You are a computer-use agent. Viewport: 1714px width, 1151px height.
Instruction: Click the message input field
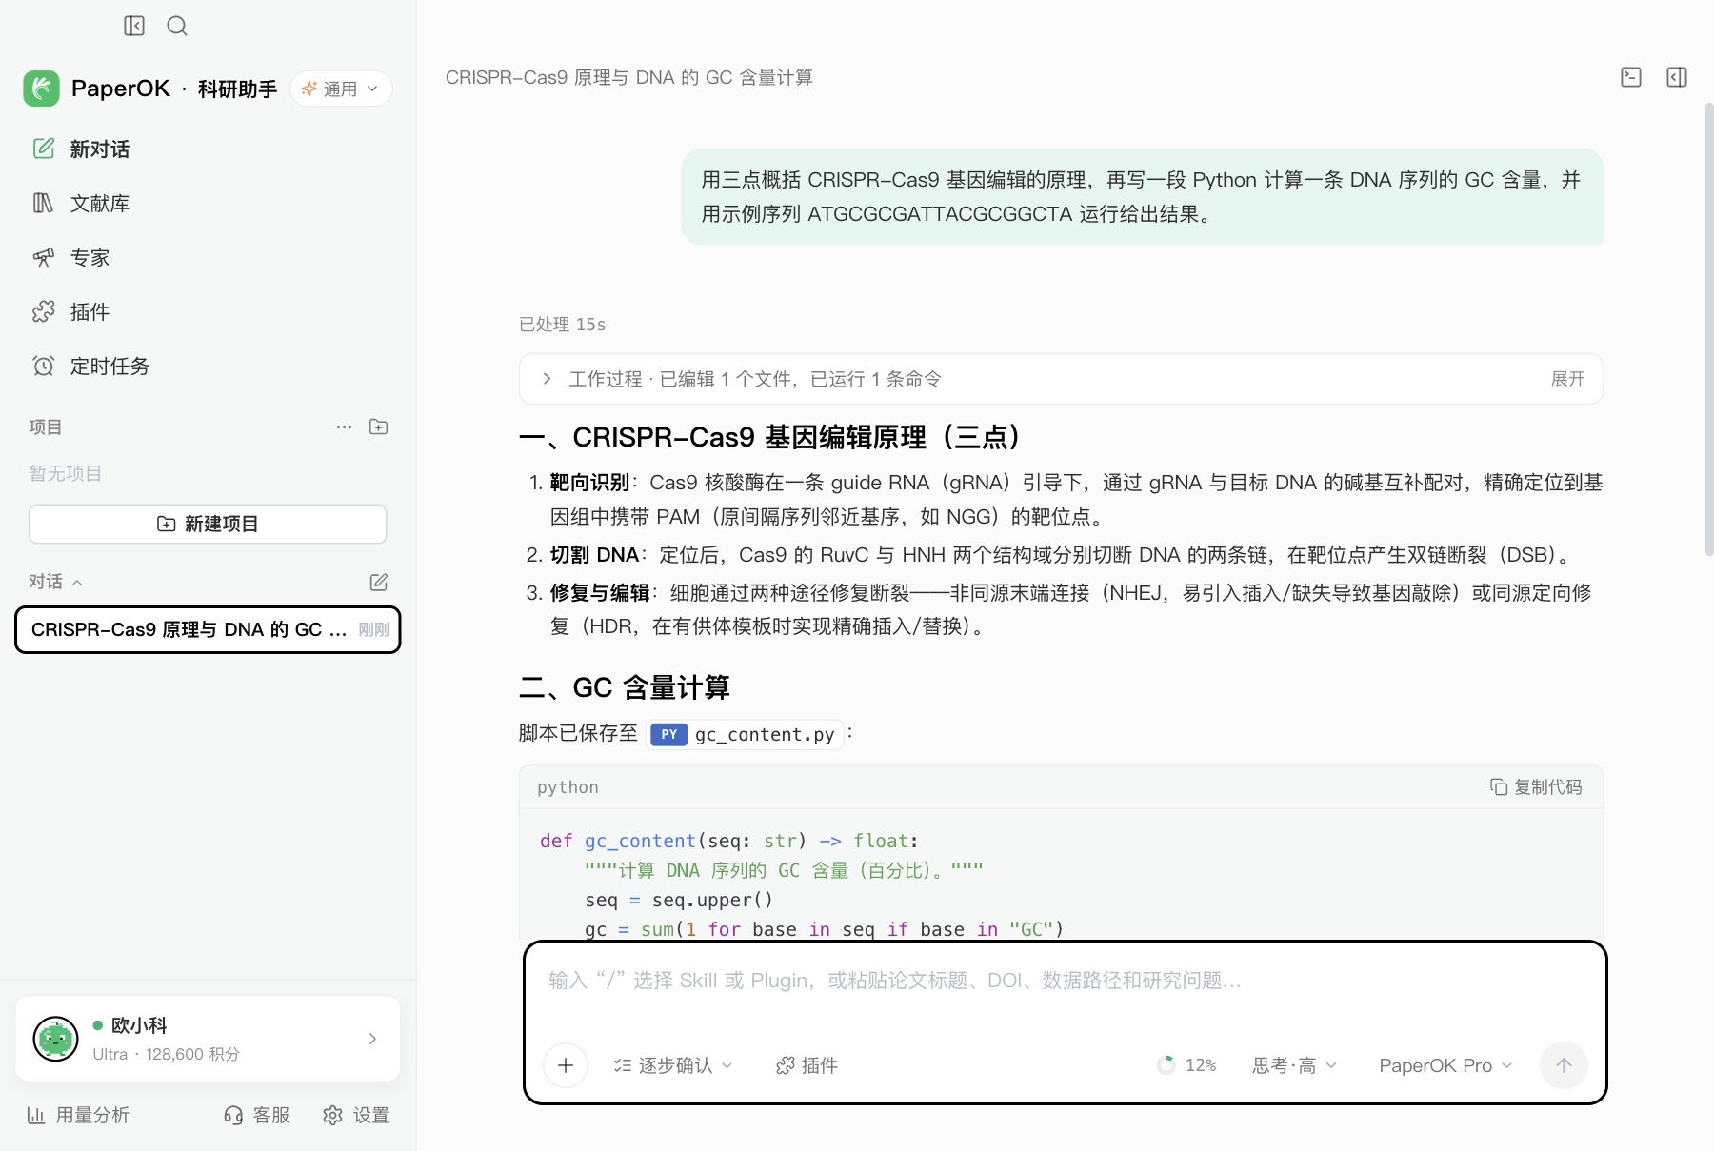coord(1065,981)
